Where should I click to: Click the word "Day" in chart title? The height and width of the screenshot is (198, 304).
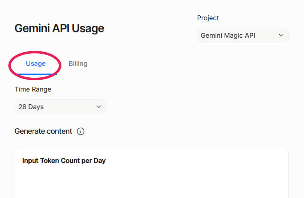(x=99, y=161)
